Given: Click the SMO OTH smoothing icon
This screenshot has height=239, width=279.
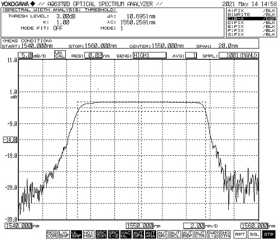Looking at the screenshot, I should click(x=224, y=234).
